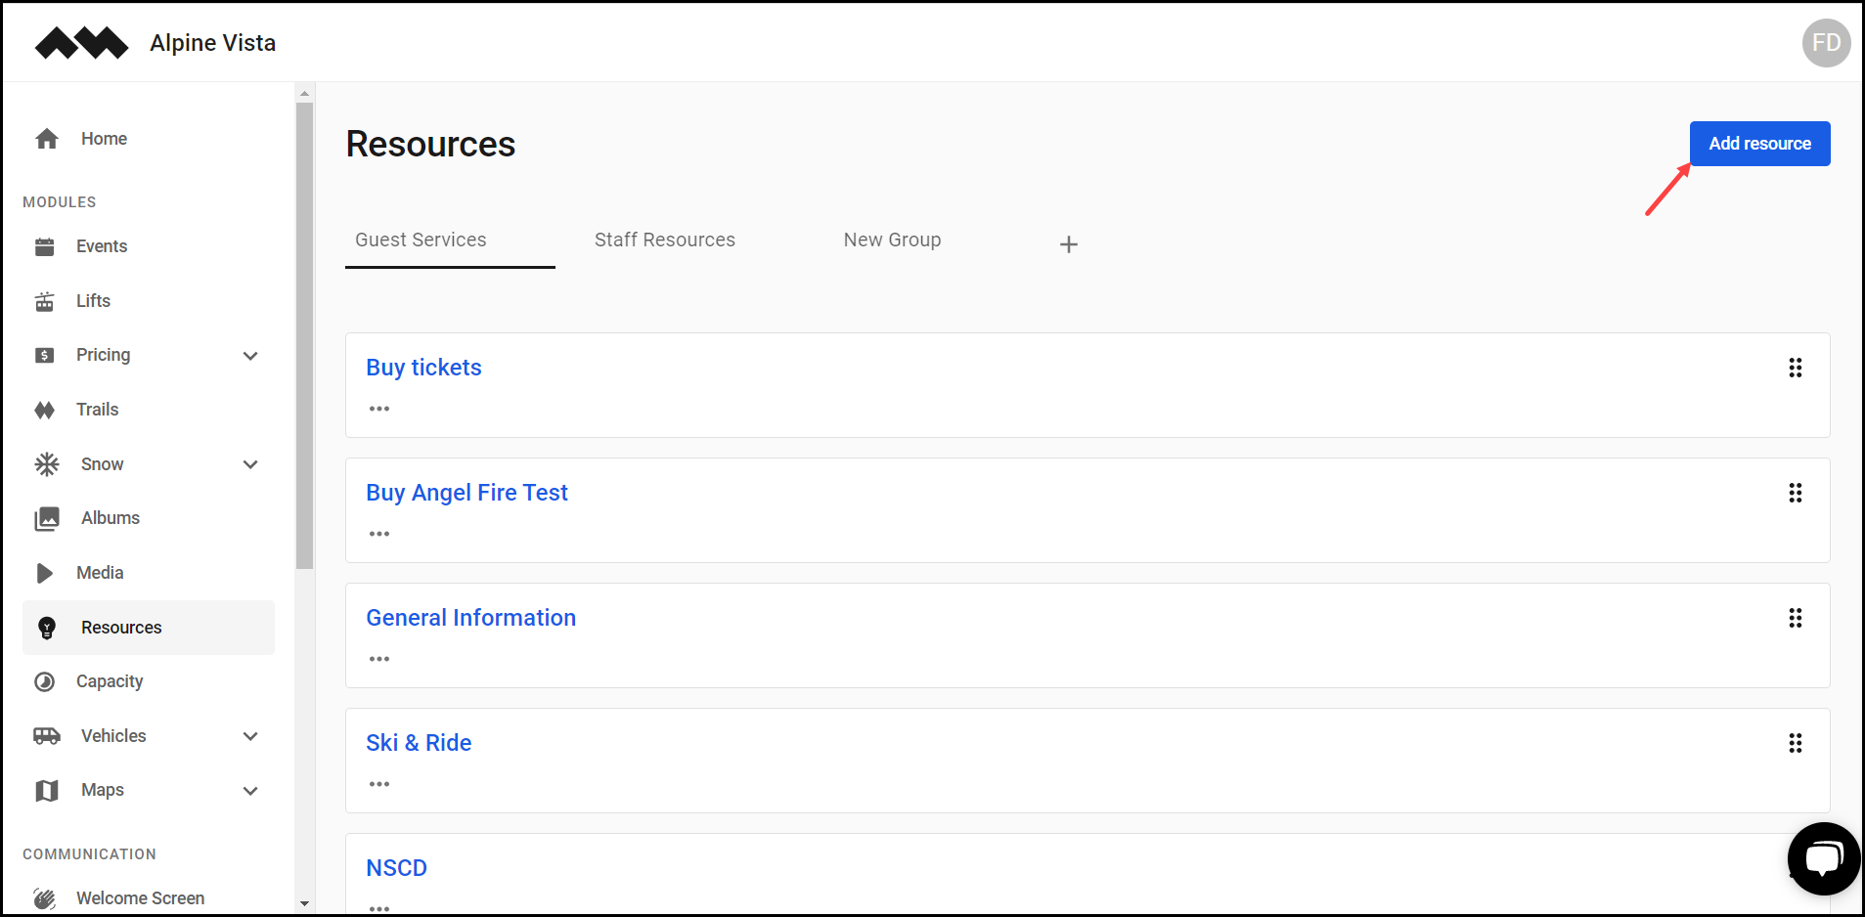The width and height of the screenshot is (1865, 917).
Task: Add a new resource group with plus
Action: [x=1069, y=244]
